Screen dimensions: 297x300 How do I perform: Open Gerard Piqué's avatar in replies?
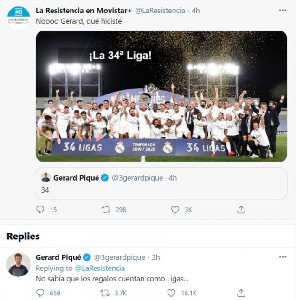19,265
